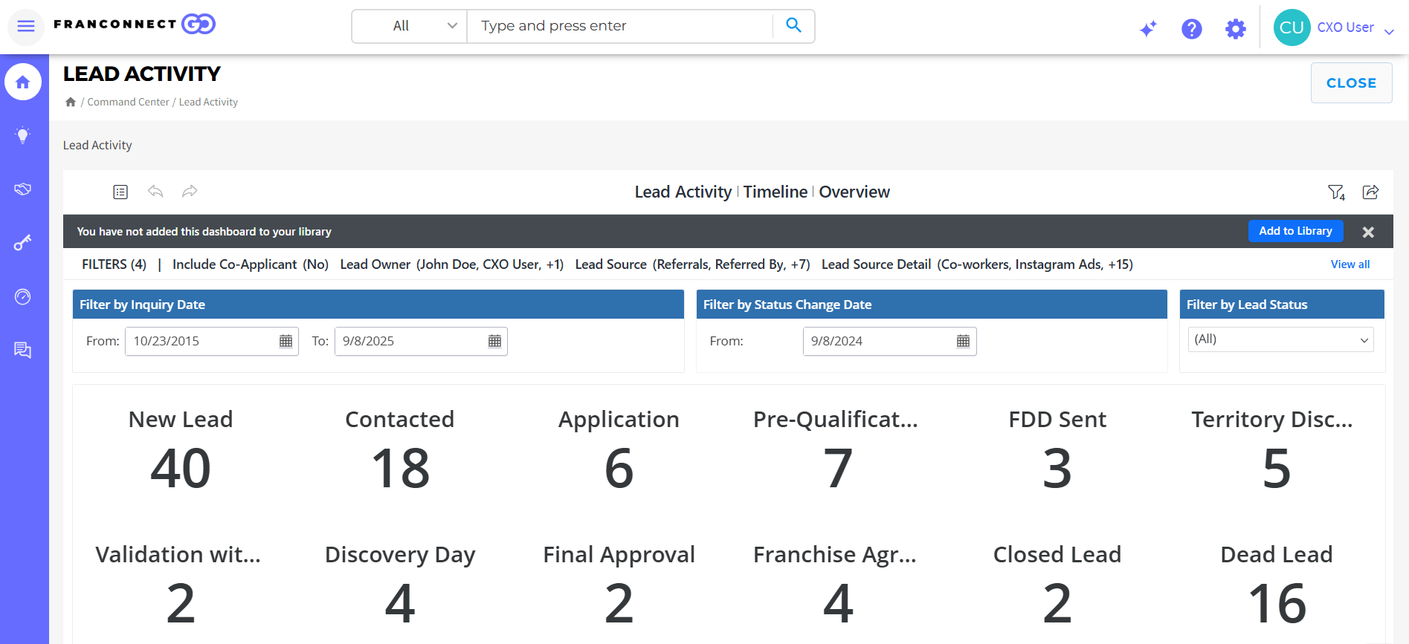Open the chat messages sidebar icon
Screen dimensions: 1409x644
point(23,350)
